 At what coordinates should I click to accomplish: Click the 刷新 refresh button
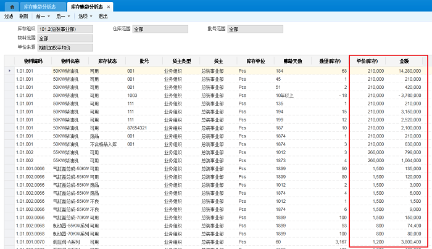point(23,17)
